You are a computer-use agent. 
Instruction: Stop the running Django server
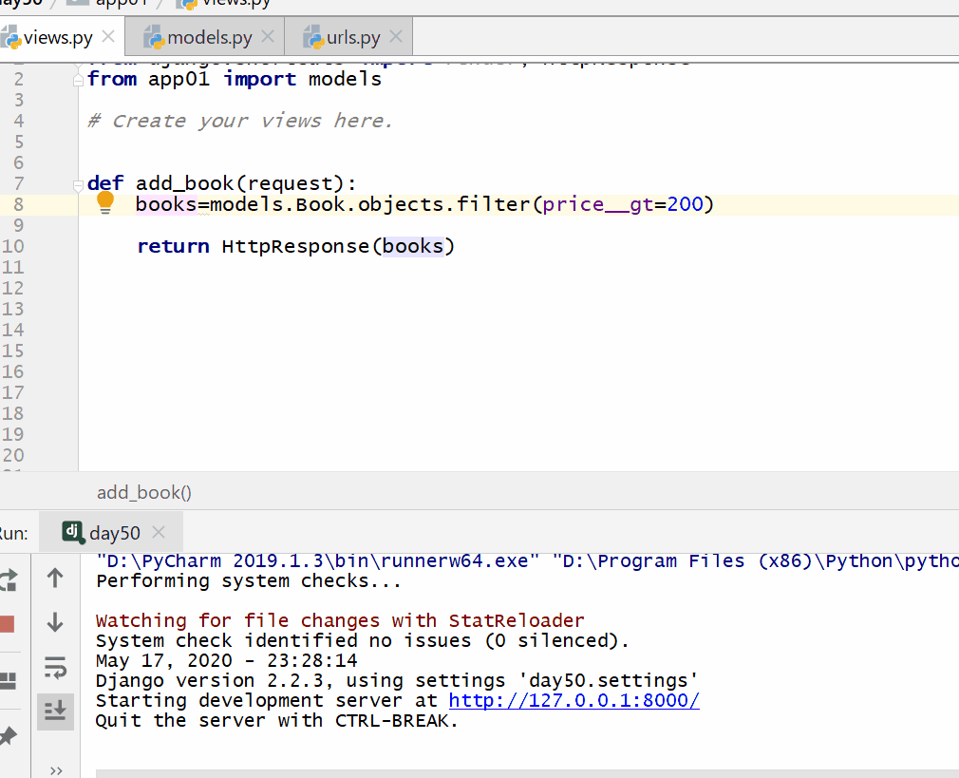coord(8,623)
